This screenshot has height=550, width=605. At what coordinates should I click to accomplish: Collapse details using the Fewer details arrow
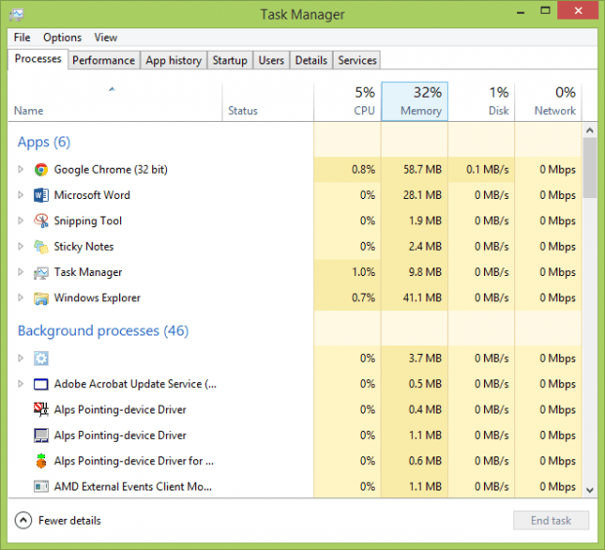[23, 521]
